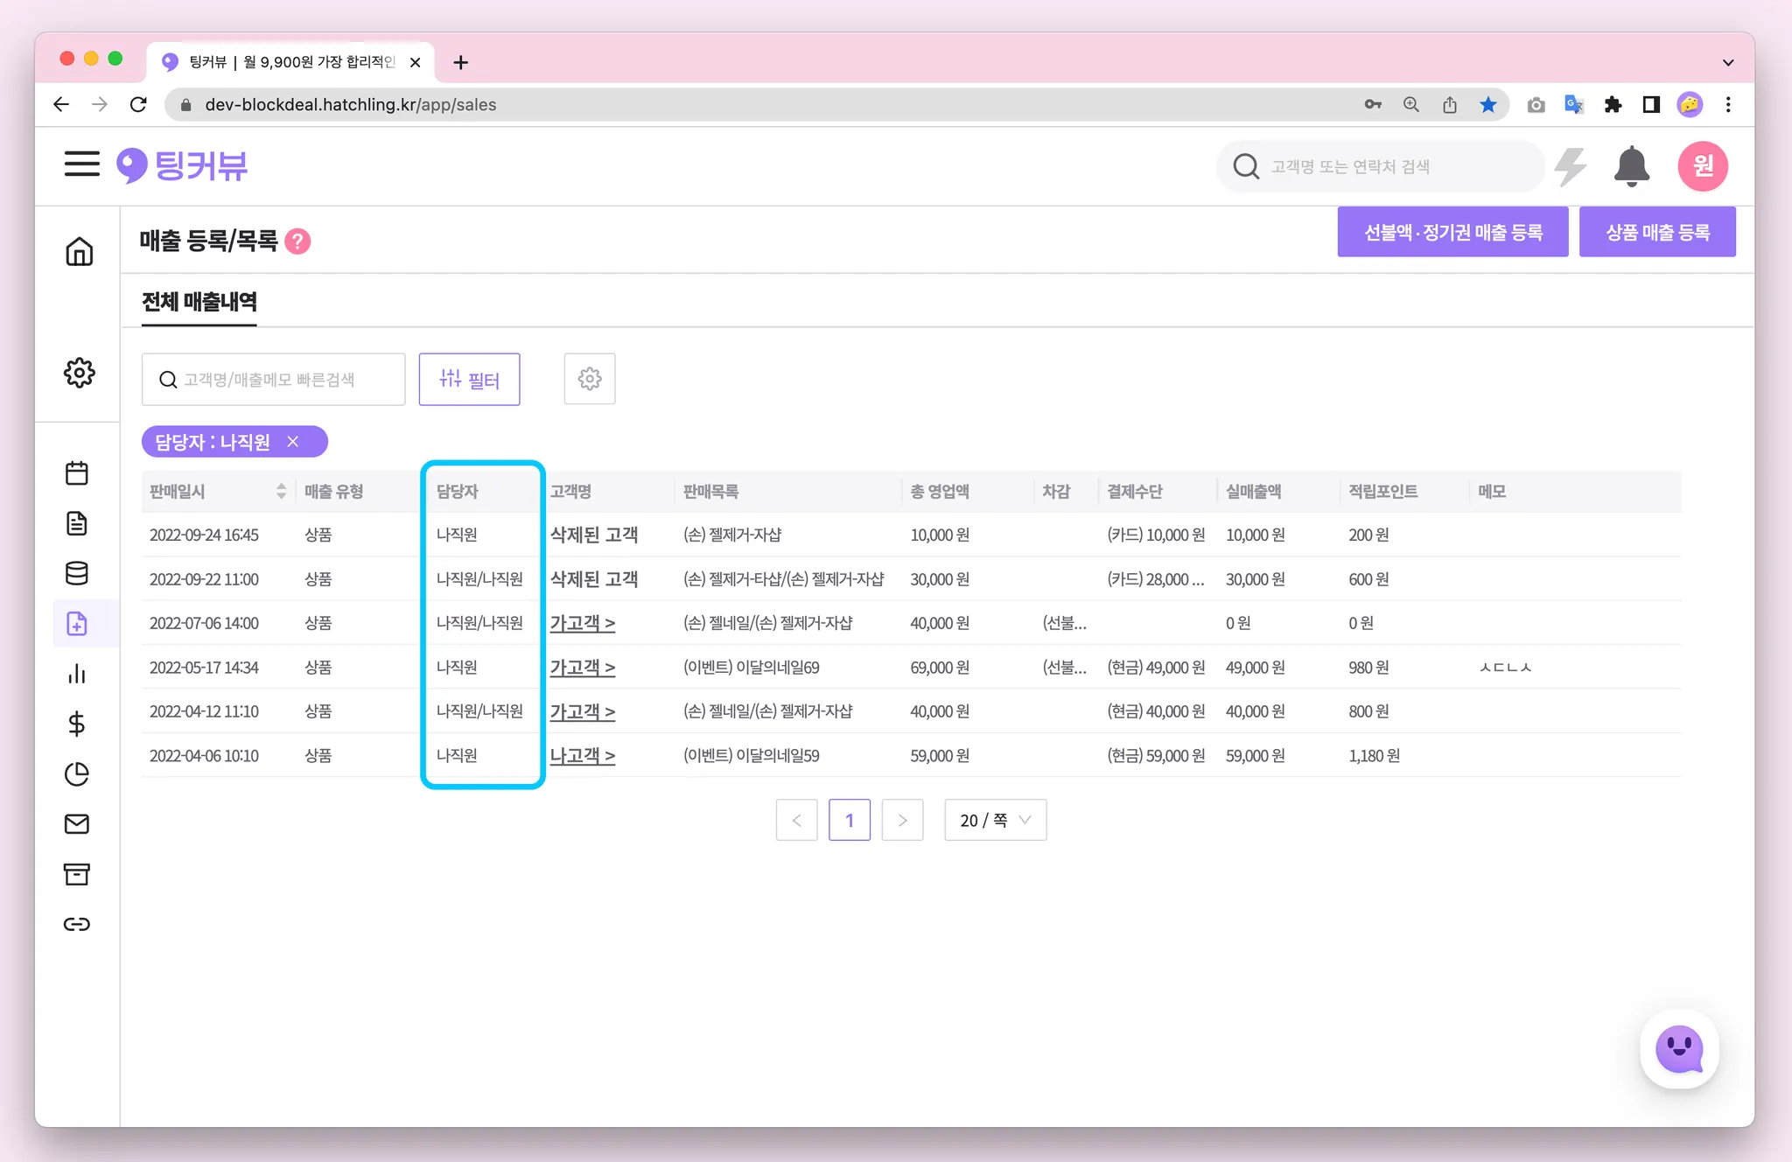Image resolution: width=1792 pixels, height=1162 pixels.
Task: Click the home icon in sidebar
Action: [x=79, y=252]
